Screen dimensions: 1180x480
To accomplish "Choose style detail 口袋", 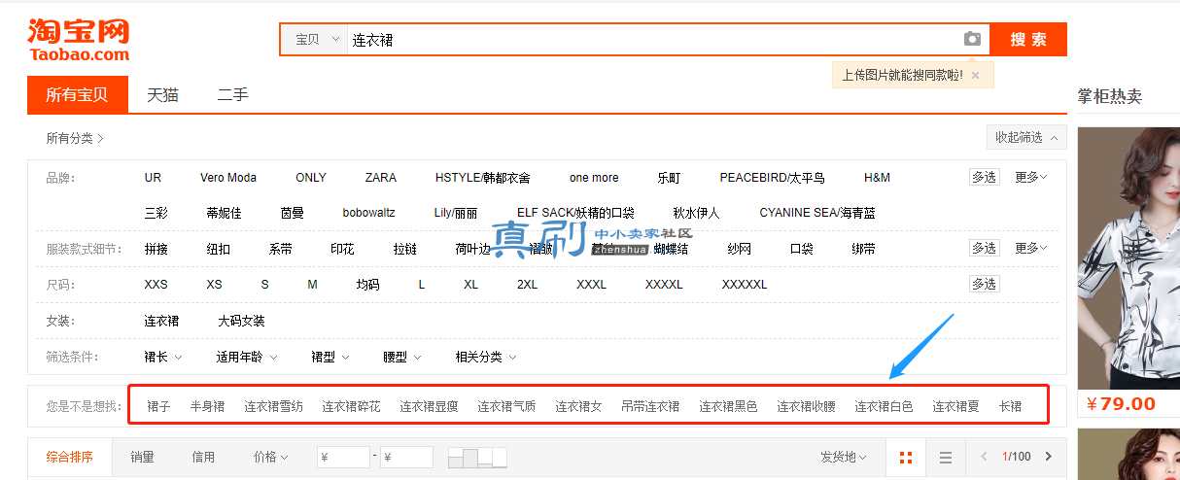I will click(802, 249).
